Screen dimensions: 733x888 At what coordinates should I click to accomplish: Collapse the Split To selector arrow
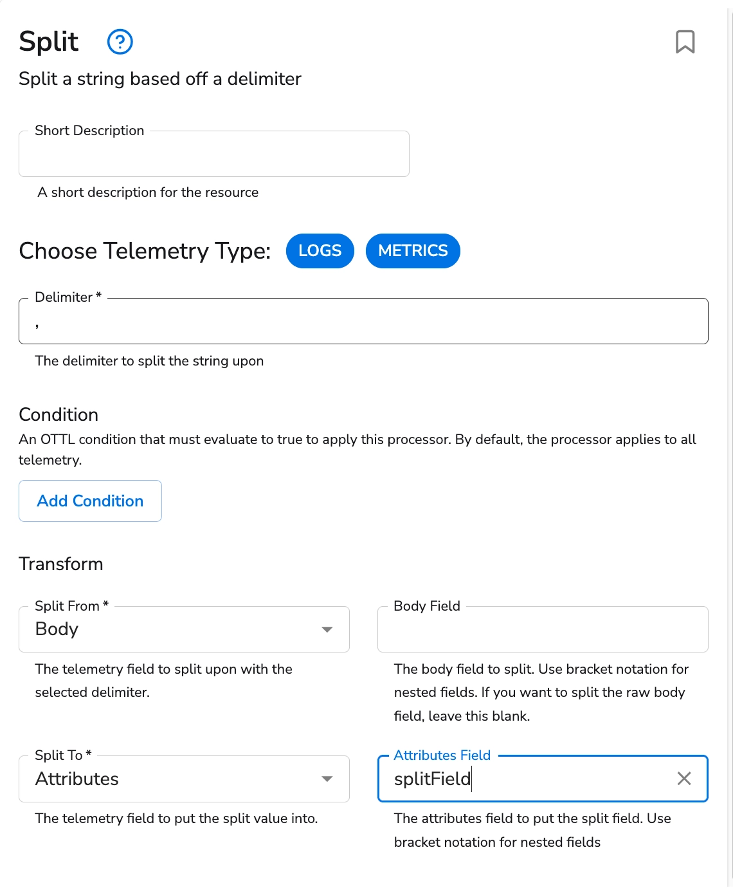point(327,779)
